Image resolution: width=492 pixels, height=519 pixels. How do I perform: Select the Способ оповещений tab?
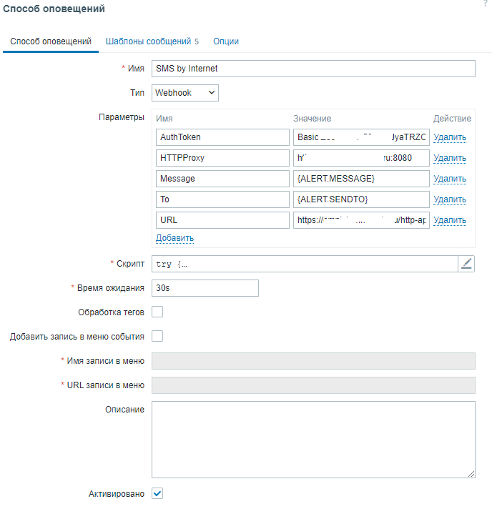(51, 41)
